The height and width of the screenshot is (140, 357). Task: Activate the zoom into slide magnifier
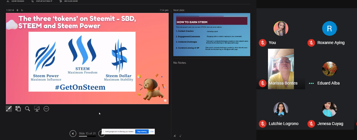(x=27, y=109)
